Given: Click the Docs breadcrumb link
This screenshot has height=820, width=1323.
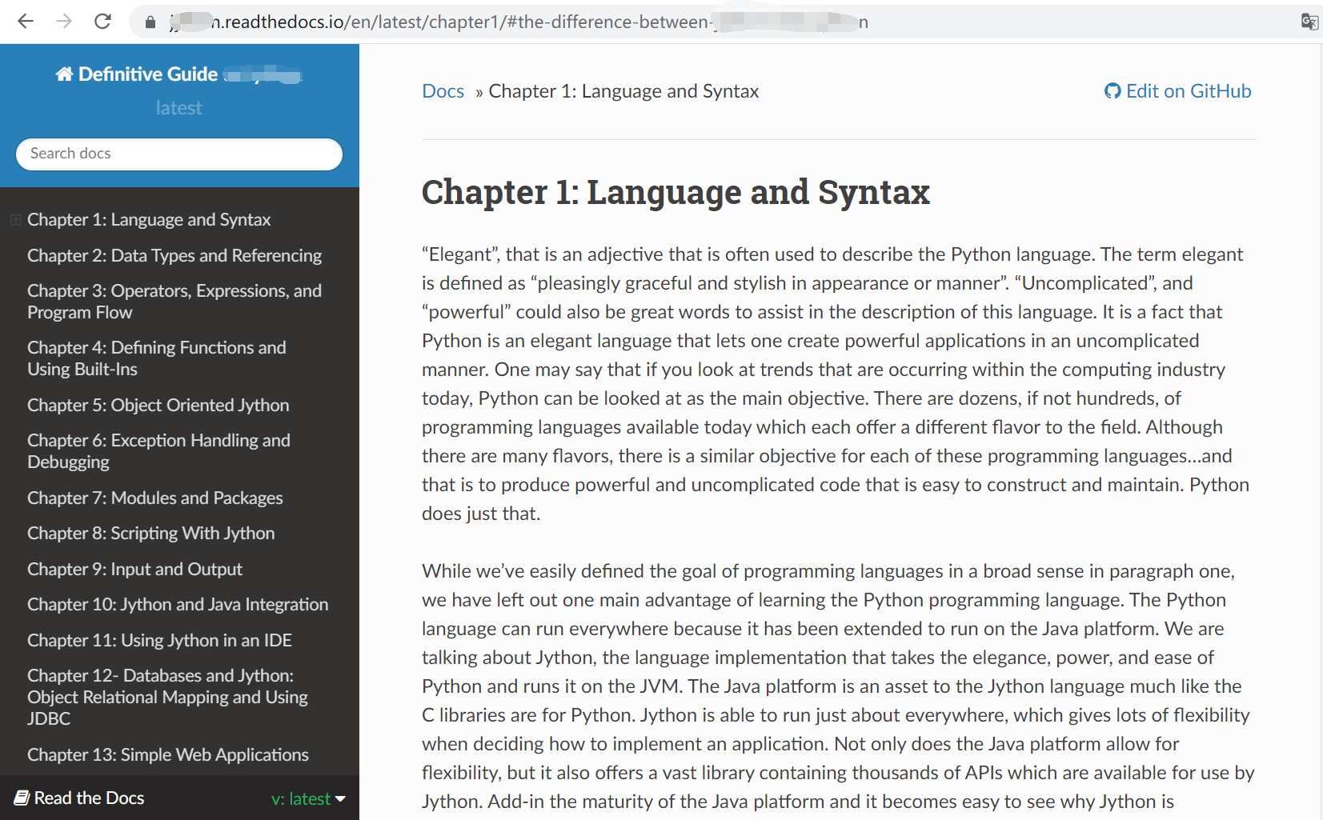Looking at the screenshot, I should tap(443, 91).
